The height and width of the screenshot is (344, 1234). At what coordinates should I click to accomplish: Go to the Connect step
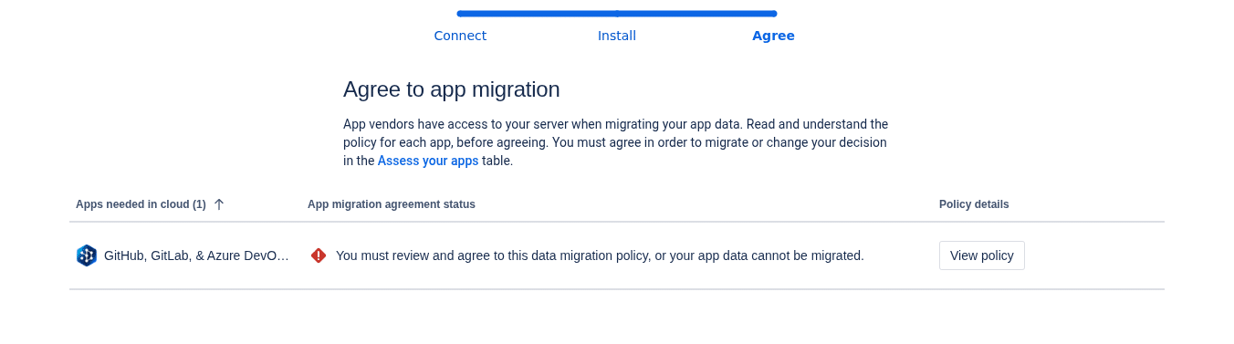(460, 36)
